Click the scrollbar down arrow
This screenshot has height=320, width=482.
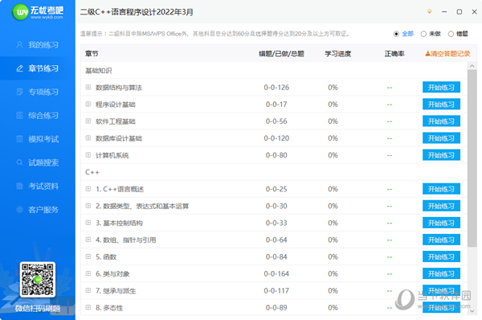472,311
